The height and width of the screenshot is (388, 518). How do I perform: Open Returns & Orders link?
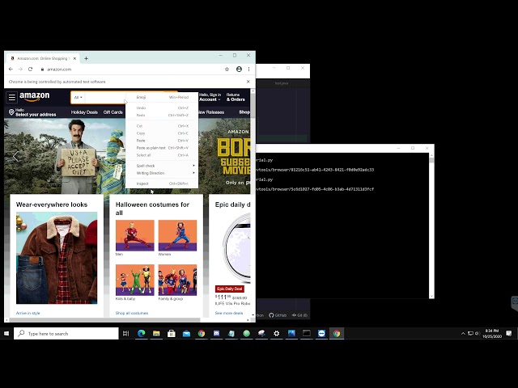[x=236, y=97]
